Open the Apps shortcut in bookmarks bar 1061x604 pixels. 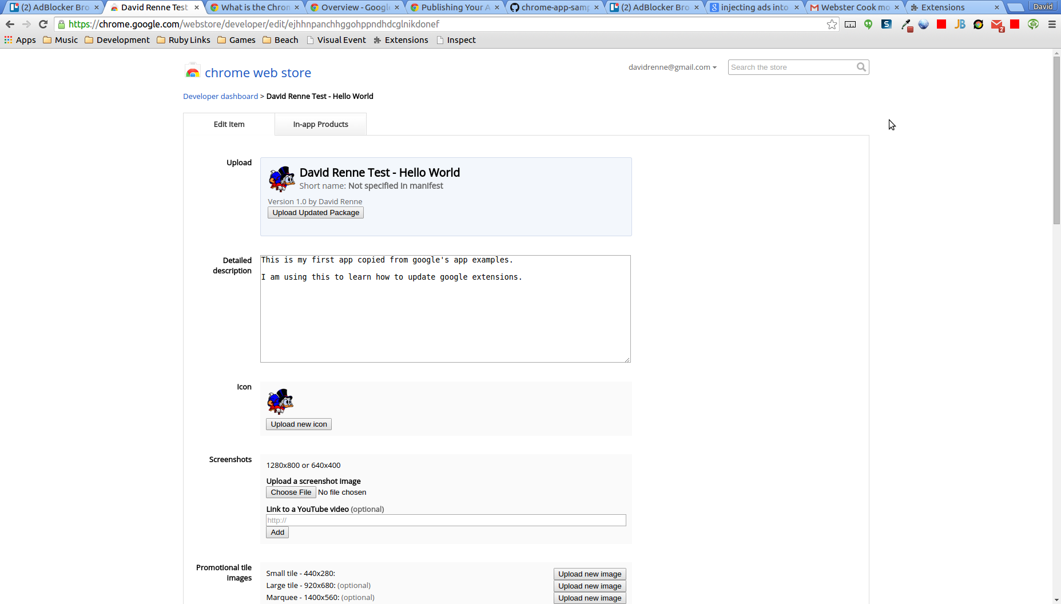pyautogui.click(x=20, y=40)
